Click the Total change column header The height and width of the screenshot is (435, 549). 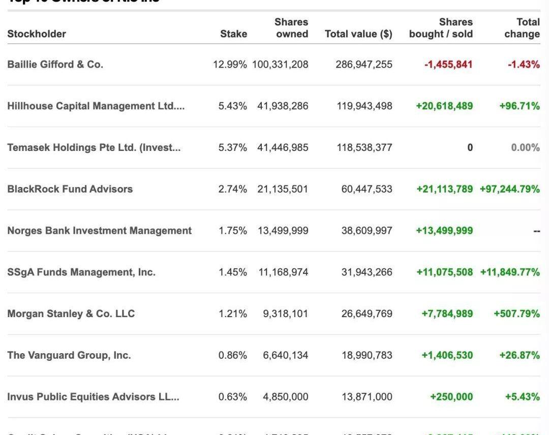point(522,28)
